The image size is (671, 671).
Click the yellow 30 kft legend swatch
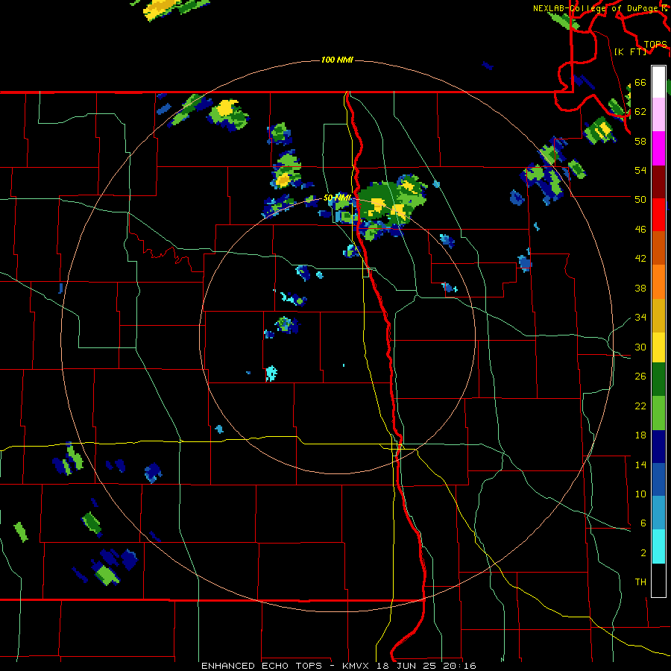(x=658, y=347)
